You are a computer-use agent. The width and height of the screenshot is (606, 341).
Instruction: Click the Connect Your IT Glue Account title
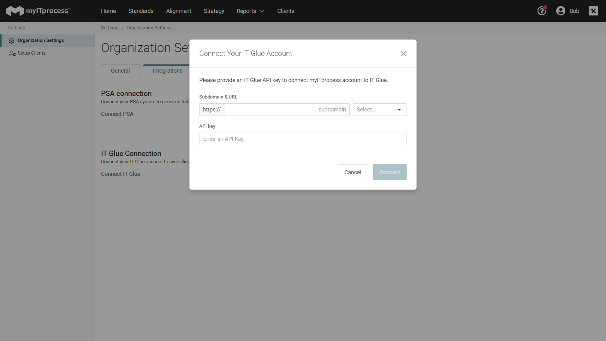(x=246, y=53)
